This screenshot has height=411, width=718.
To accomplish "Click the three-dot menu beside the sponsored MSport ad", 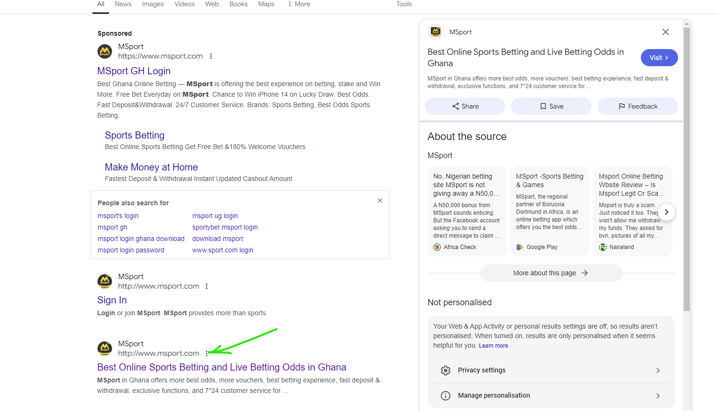I will (211, 56).
